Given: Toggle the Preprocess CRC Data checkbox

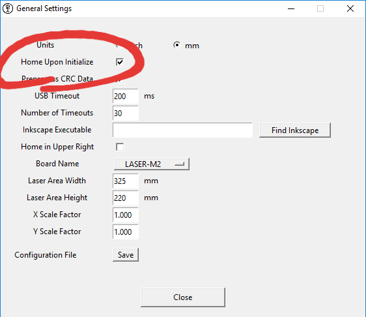Looking at the screenshot, I should tap(120, 80).
